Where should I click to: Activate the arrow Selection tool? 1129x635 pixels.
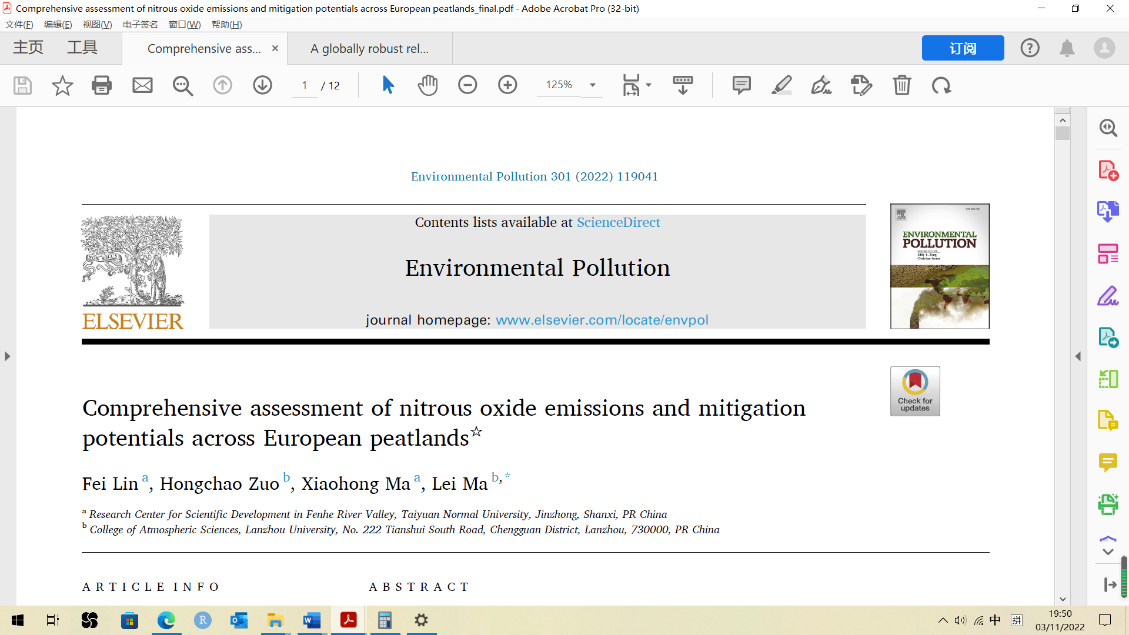point(388,85)
